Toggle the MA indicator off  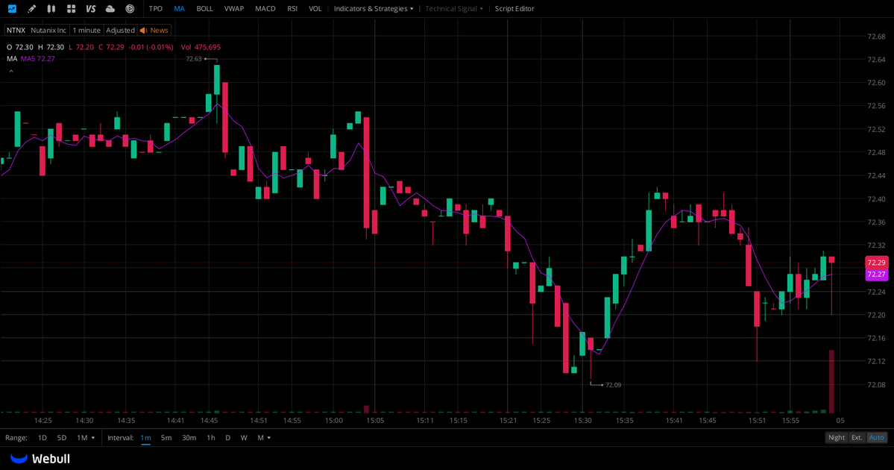179,8
